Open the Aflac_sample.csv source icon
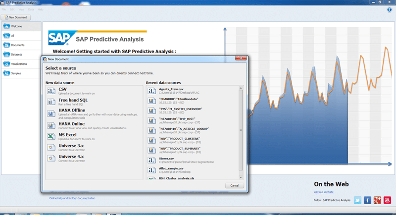The width and height of the screenshot is (396, 215). coord(151,170)
